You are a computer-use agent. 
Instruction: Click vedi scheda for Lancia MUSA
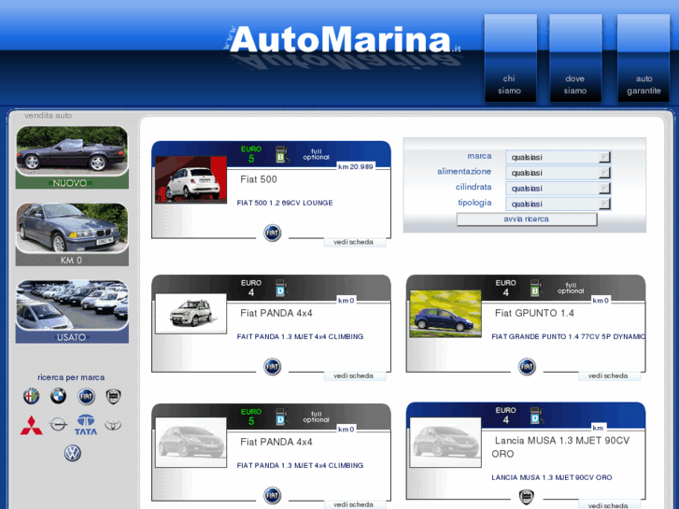608,505
